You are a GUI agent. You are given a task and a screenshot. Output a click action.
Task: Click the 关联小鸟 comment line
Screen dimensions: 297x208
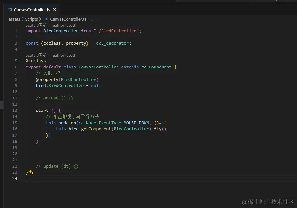point(49,73)
